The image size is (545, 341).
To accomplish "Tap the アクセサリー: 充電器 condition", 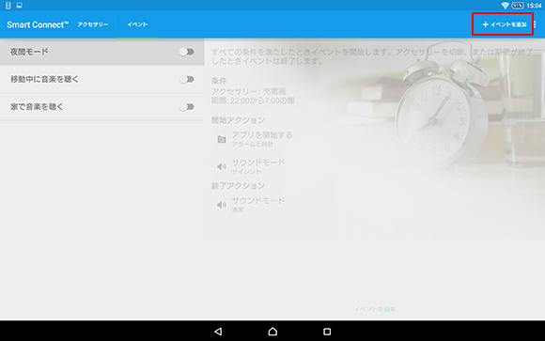I will (x=248, y=91).
